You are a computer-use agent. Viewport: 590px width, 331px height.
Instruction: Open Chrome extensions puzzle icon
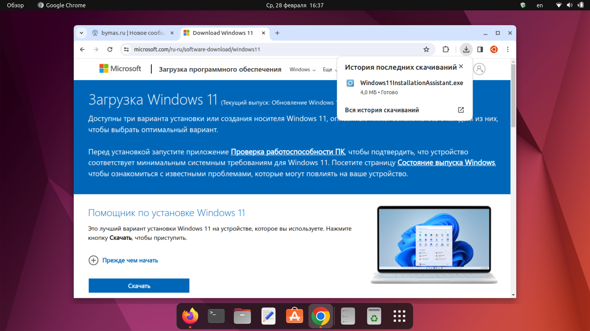click(446, 49)
